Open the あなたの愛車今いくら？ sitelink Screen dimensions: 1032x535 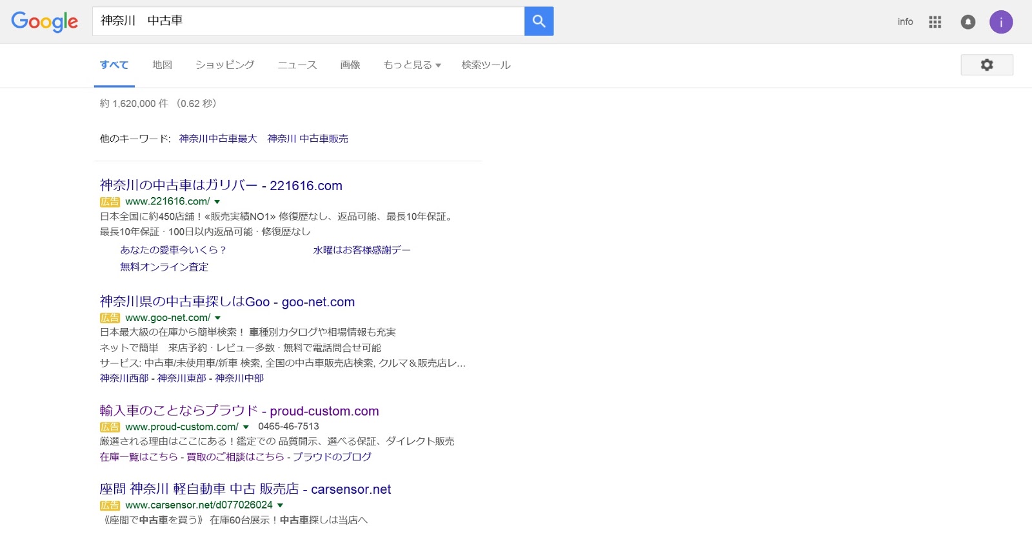pyautogui.click(x=173, y=250)
